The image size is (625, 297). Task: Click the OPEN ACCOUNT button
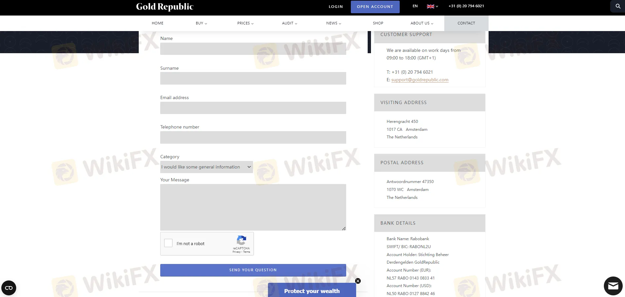(x=375, y=7)
